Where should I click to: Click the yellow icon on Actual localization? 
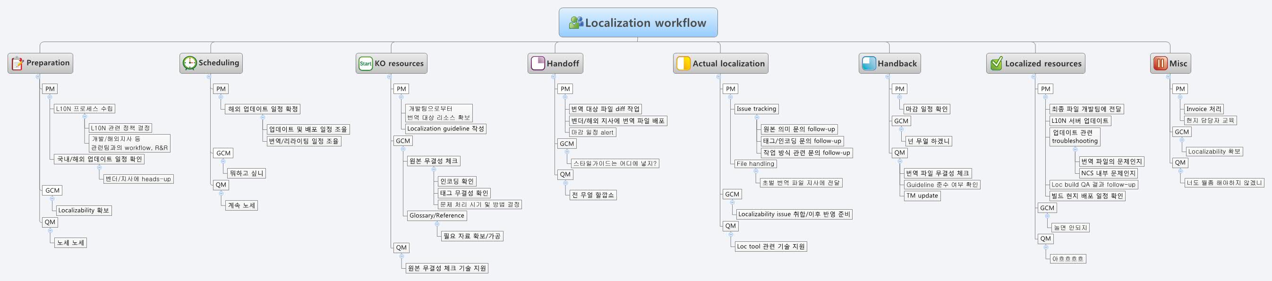pos(683,63)
